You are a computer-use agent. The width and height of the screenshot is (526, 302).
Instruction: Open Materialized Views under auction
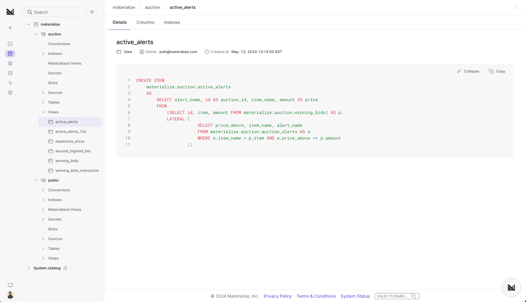pos(64,63)
